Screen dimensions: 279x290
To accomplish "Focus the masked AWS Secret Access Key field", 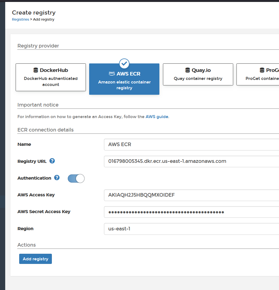I will (x=191, y=212).
